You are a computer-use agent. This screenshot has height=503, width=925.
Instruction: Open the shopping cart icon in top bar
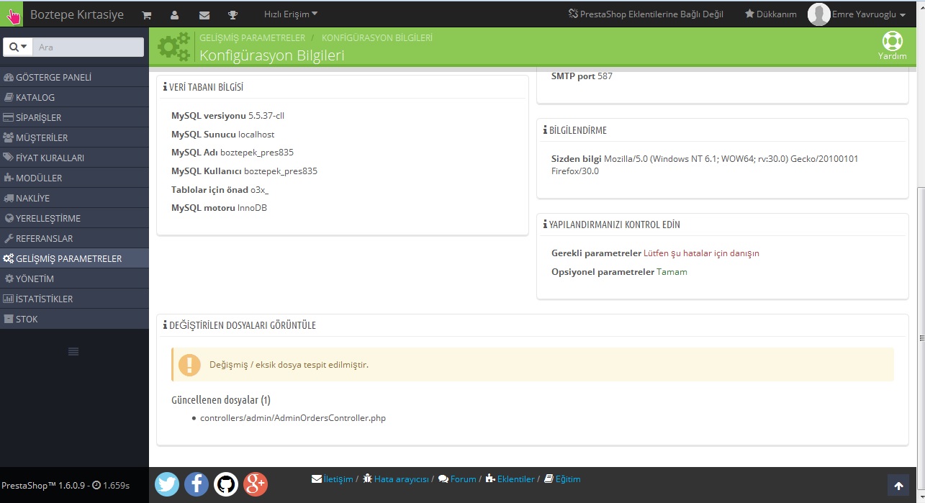pyautogui.click(x=147, y=14)
